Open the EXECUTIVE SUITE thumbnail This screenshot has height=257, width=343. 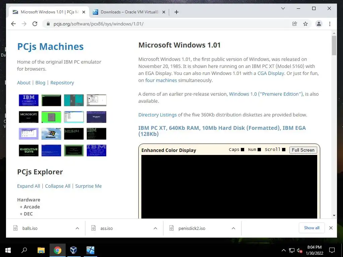[x=29, y=150]
